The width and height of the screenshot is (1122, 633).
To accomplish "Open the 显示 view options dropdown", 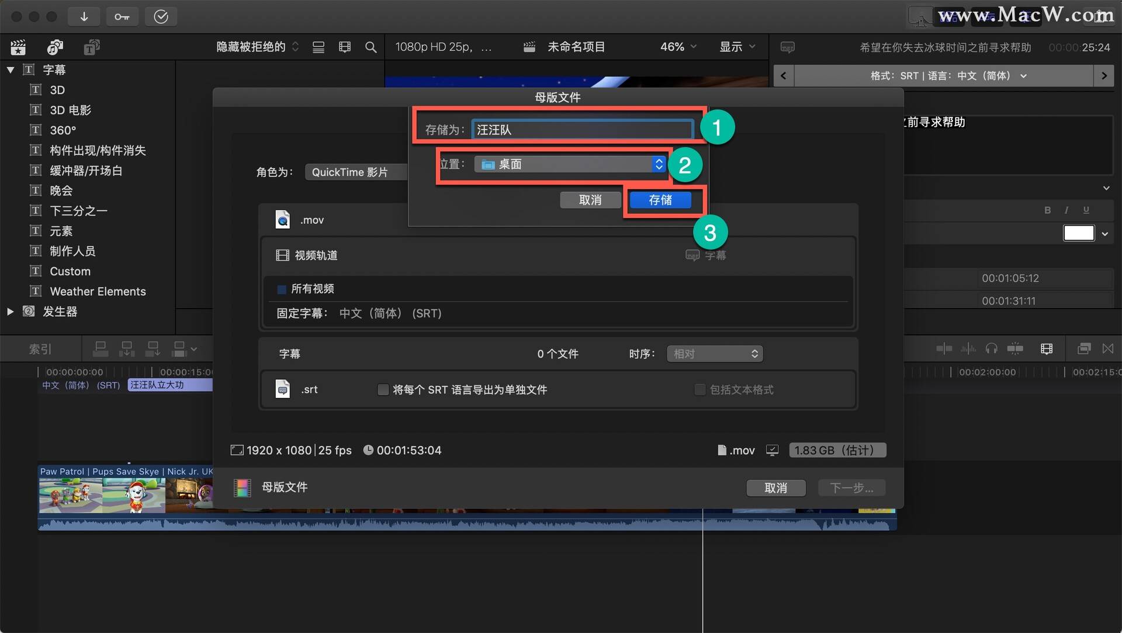I will [737, 47].
